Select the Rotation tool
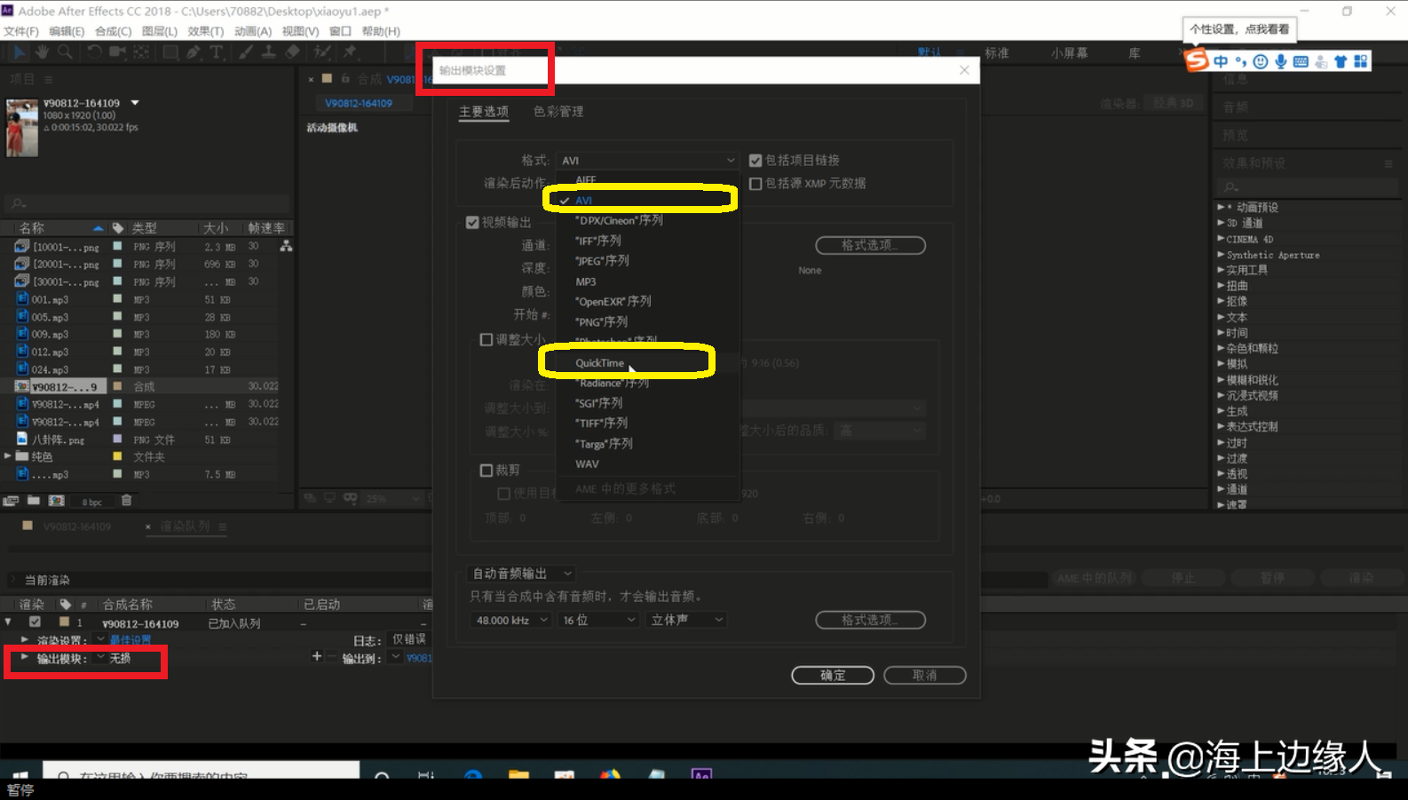Image resolution: width=1408 pixels, height=800 pixels. click(94, 52)
